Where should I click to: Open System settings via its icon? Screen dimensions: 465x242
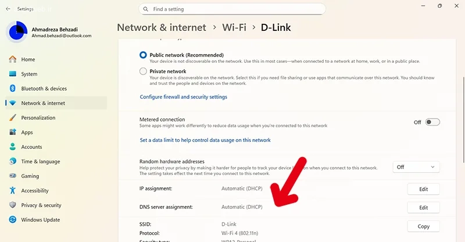pos(13,74)
